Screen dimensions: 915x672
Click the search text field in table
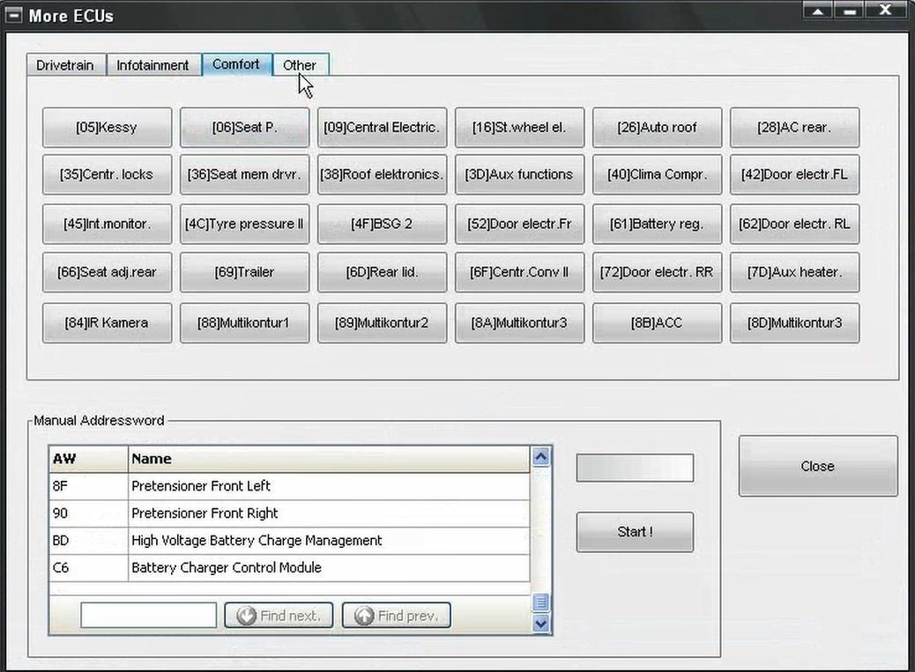(x=148, y=616)
